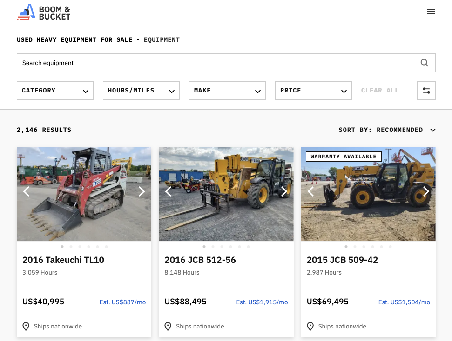Click the search magnifier icon
This screenshot has height=341, width=452.
point(424,63)
